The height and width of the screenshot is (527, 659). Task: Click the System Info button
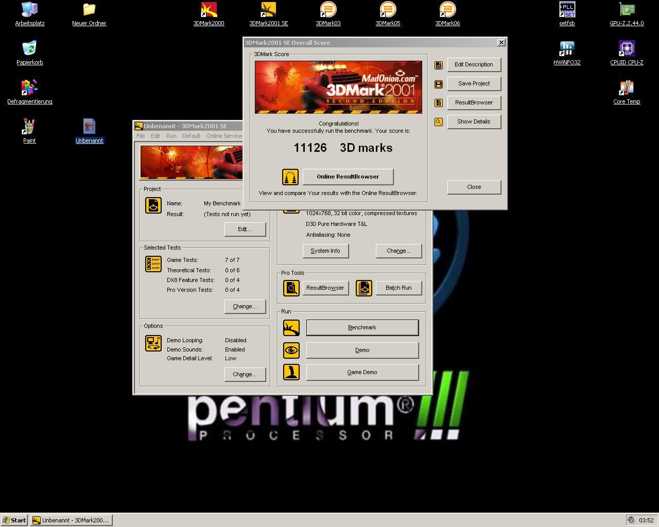pyautogui.click(x=325, y=251)
